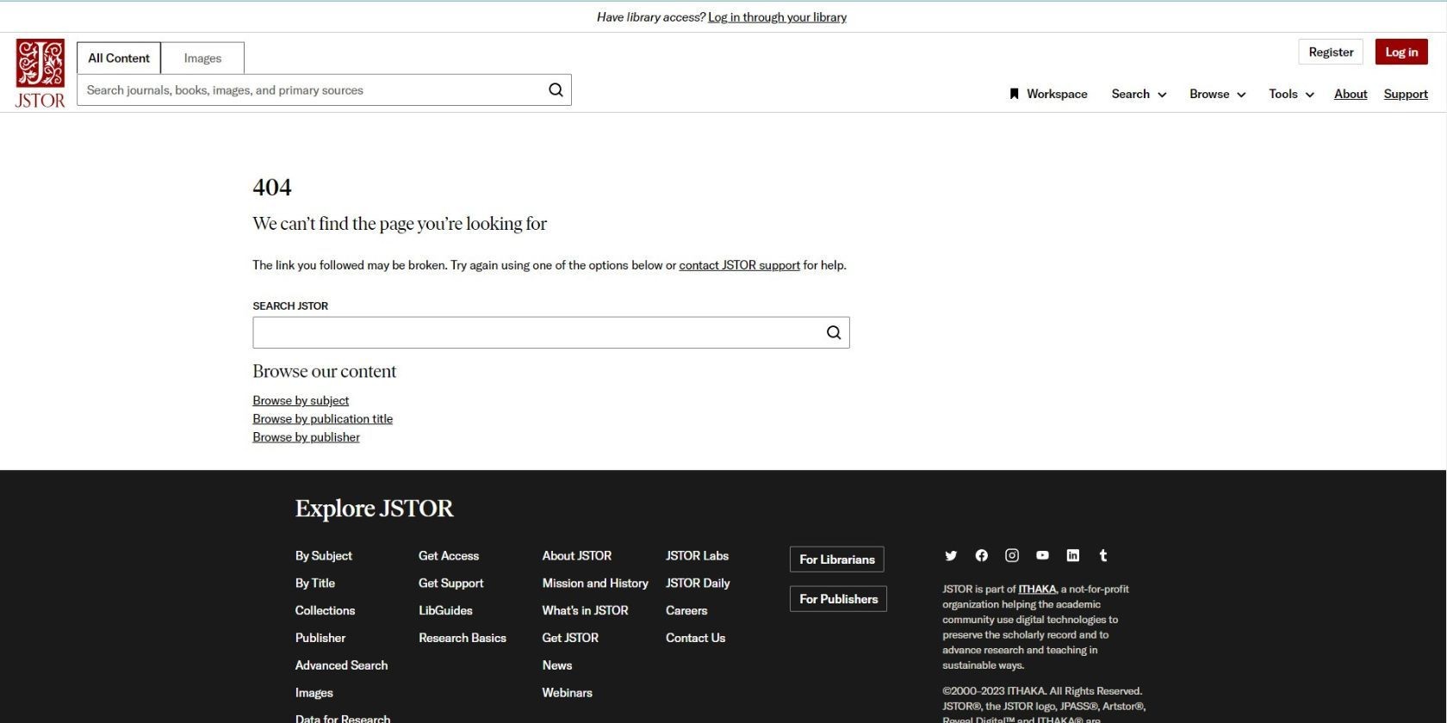Open Collections footer link
Viewport: 1447px width, 723px height.
[x=325, y=610]
